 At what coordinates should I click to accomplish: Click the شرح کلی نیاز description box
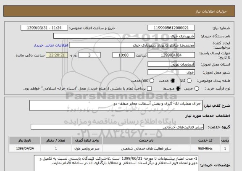pos(116,105)
